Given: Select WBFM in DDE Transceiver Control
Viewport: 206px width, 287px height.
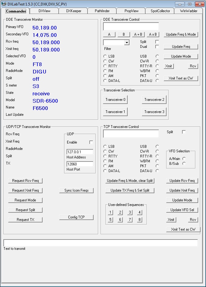Looking at the screenshot, I should click(157, 71).
